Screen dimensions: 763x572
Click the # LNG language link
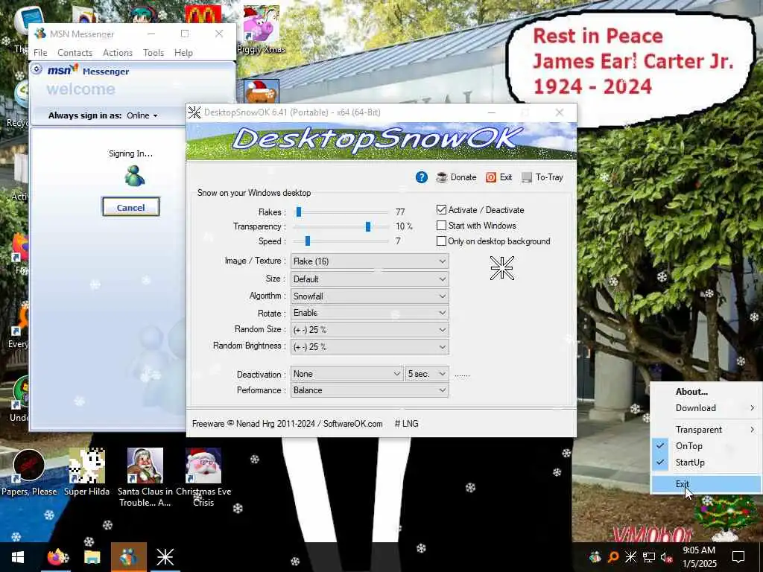click(406, 424)
